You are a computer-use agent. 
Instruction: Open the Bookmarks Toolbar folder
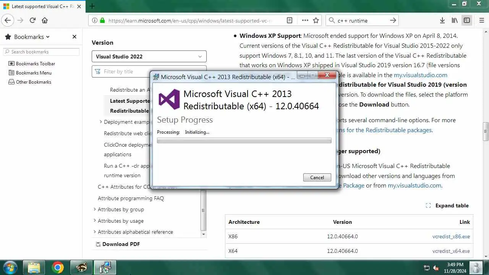click(x=32, y=63)
